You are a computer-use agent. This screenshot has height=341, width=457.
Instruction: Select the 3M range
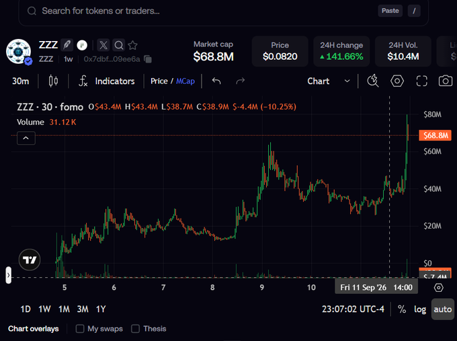83,309
